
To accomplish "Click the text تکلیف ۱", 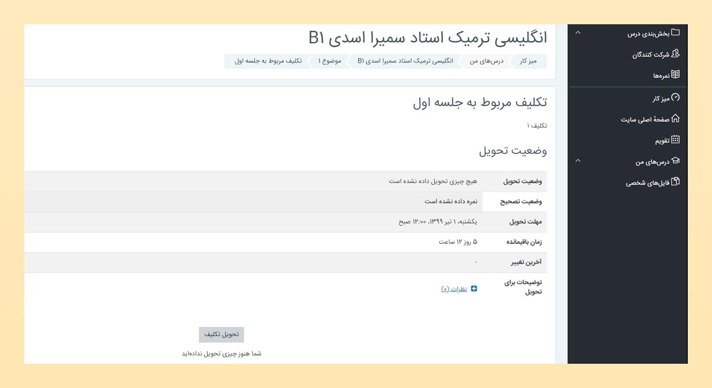I will [537, 126].
